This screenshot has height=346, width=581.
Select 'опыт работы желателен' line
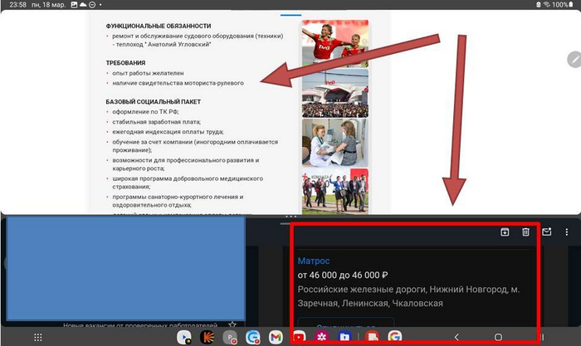click(148, 73)
